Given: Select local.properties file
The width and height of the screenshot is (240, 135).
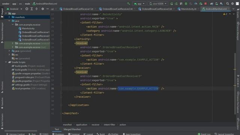Looking at the screenshot, I should [28, 88].
